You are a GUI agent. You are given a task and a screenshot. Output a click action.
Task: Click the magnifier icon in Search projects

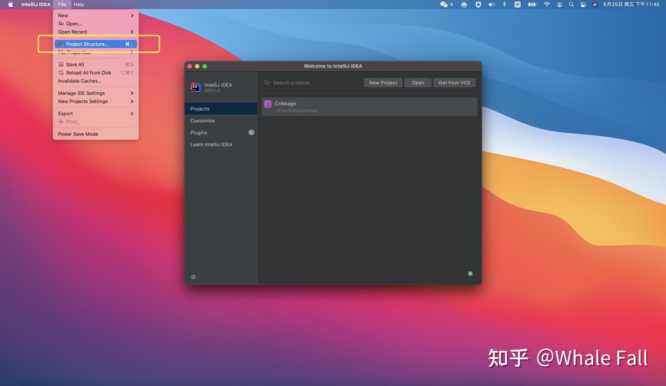pyautogui.click(x=266, y=82)
